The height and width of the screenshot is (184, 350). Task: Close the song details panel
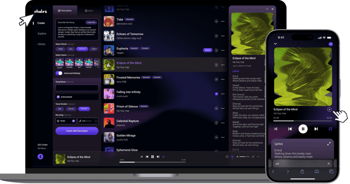tap(273, 9)
